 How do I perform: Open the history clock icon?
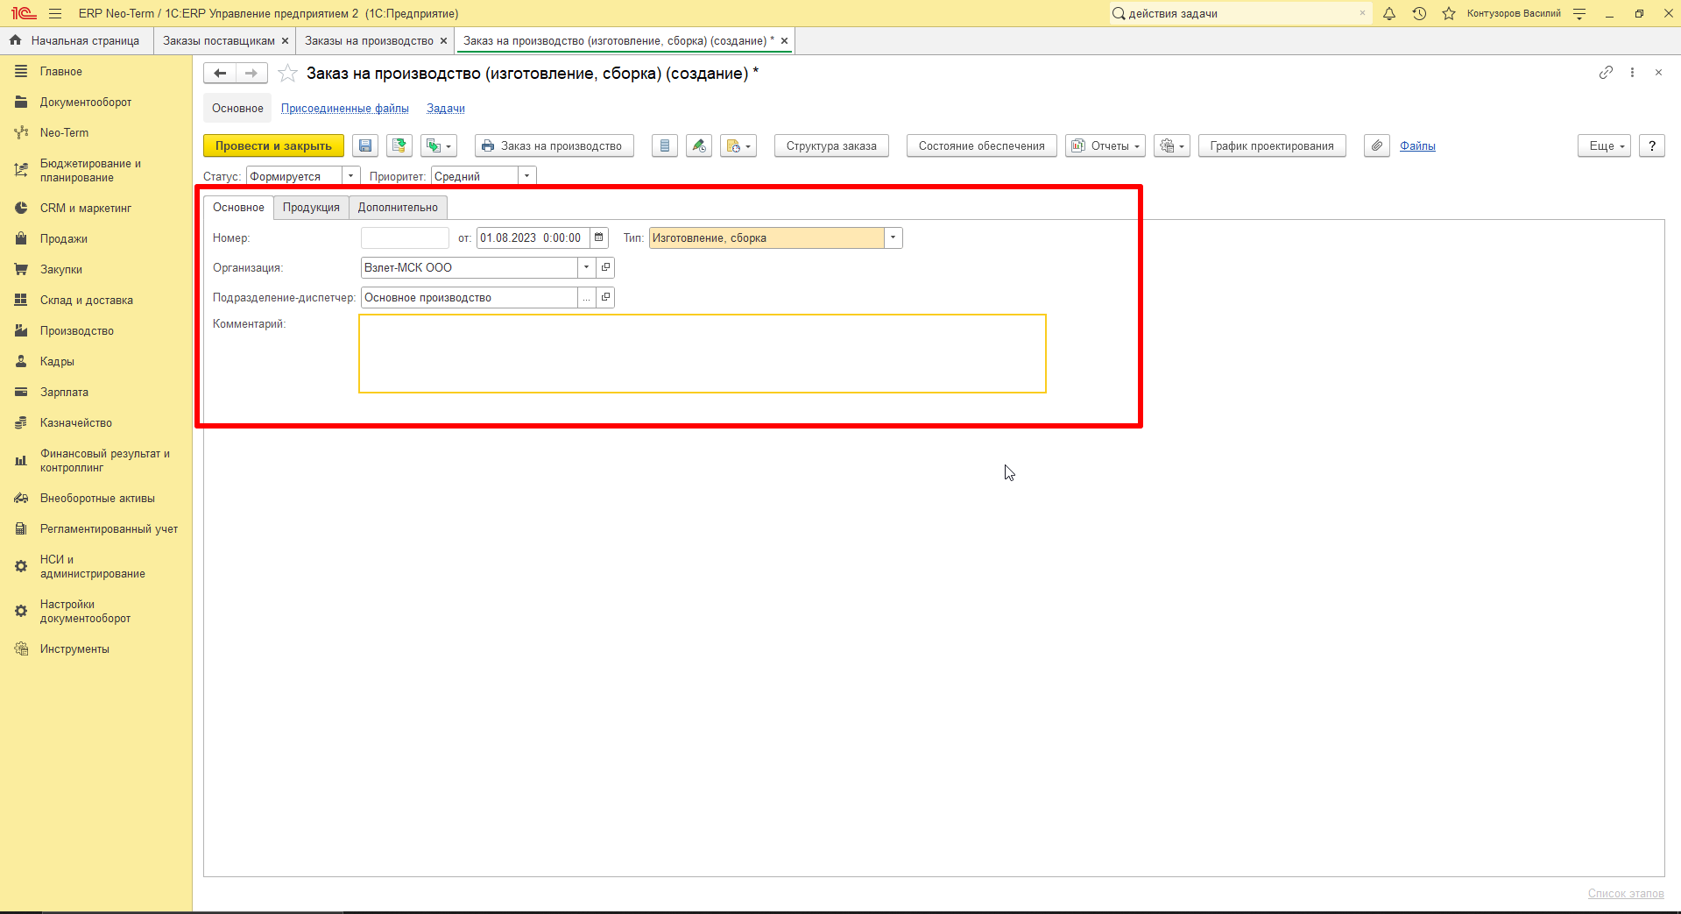point(1419,13)
